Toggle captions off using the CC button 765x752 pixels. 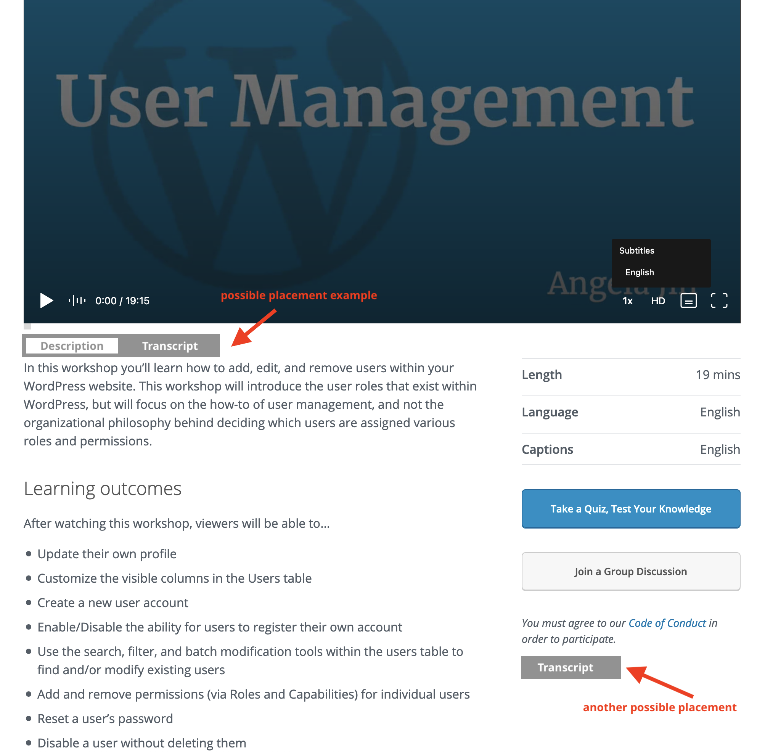pyautogui.click(x=688, y=300)
